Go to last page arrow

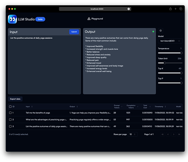[179, 134]
